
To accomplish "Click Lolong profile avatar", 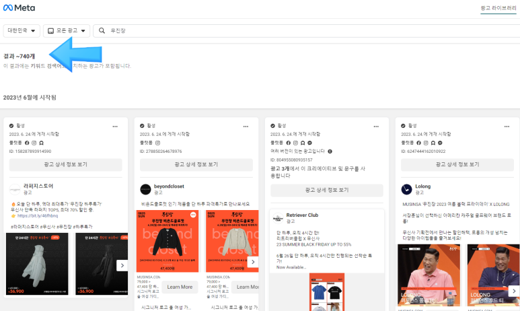I will tap(406, 189).
